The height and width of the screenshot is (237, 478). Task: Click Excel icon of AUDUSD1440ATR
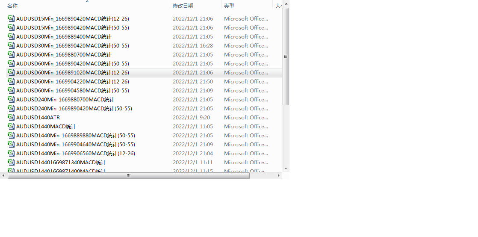pyautogui.click(x=11, y=118)
